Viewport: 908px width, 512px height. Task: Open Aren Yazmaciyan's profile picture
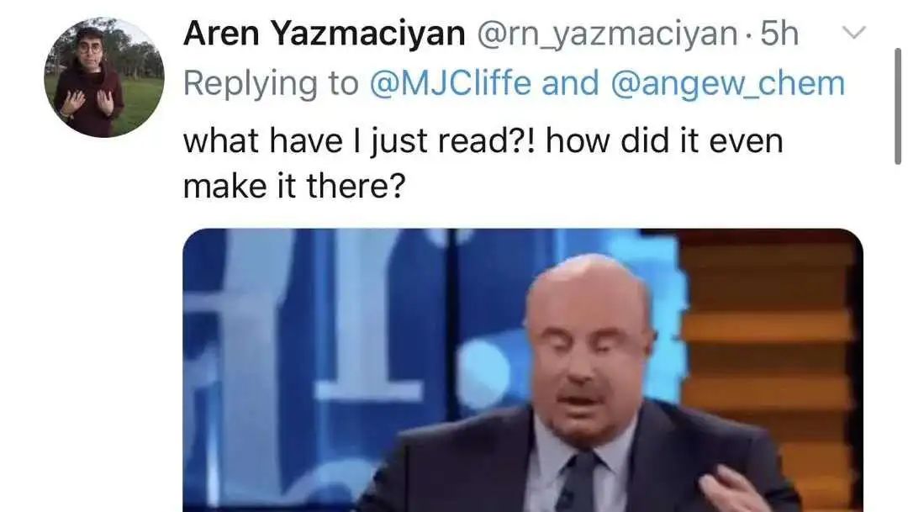[x=104, y=77]
